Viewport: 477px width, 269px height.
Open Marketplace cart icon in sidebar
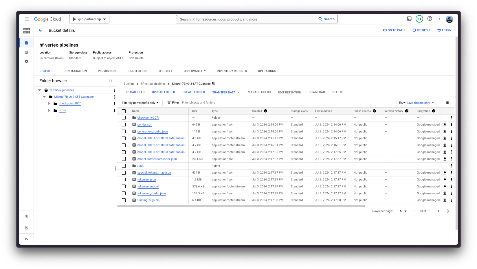26,216
